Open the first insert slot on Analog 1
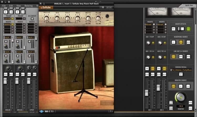197x117 pixels. pyautogui.click(x=7, y=24)
